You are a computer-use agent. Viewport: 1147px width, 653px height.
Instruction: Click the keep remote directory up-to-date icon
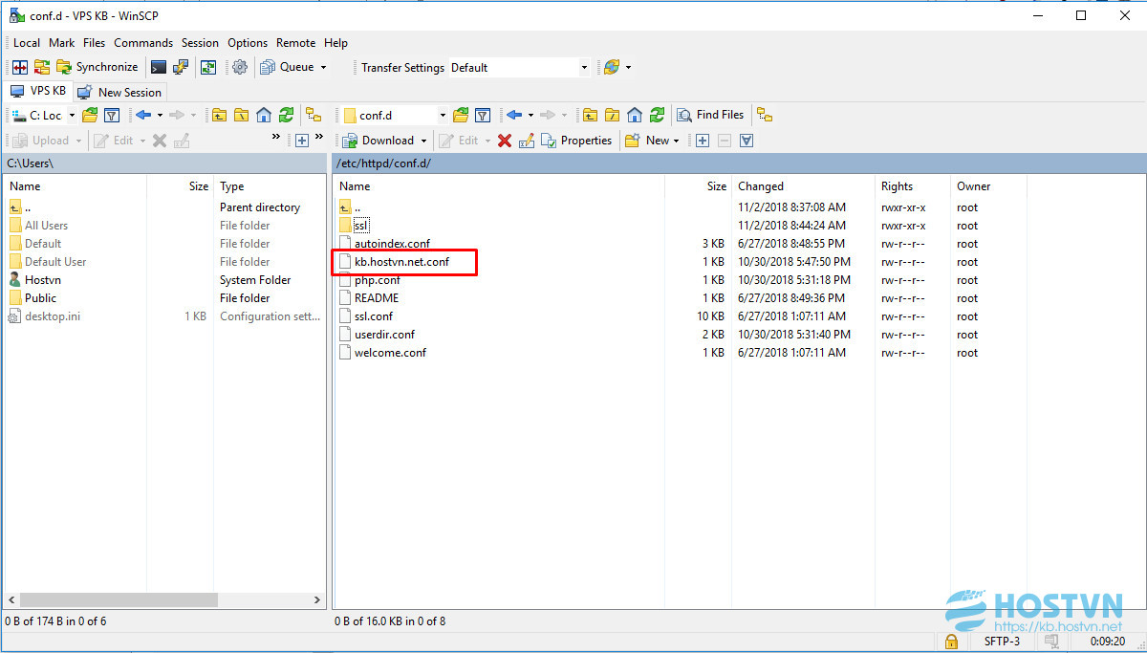(x=207, y=67)
